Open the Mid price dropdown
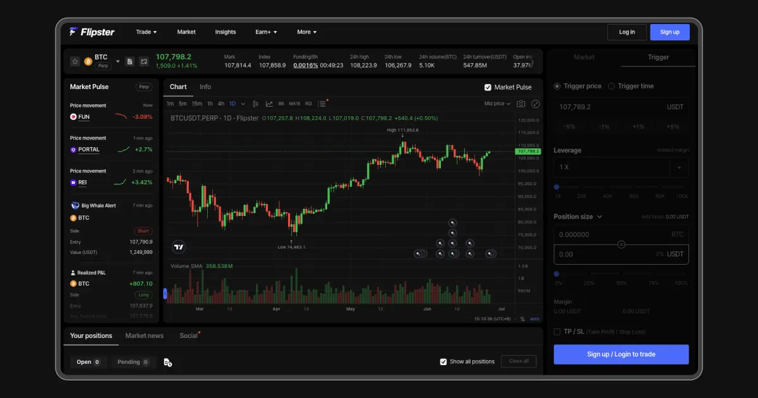 coord(498,104)
